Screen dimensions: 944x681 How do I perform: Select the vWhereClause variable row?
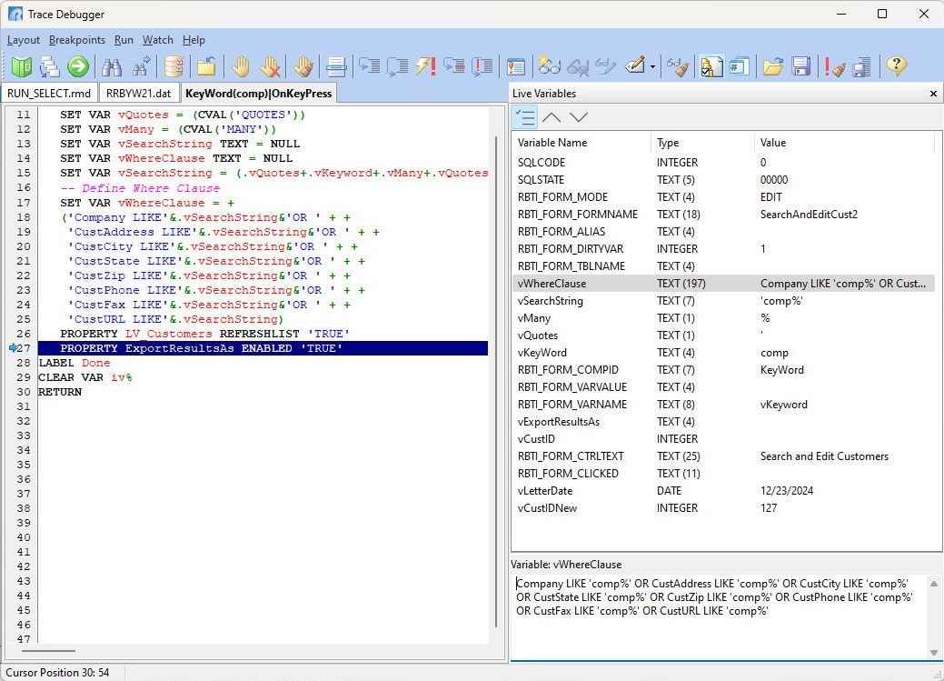coord(725,284)
